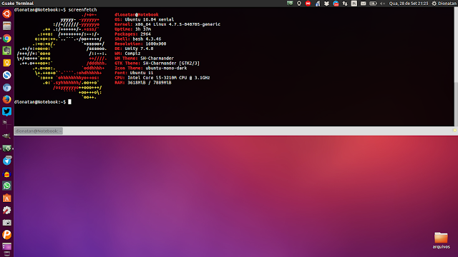Open the date and time calendar menu
This screenshot has height=257, width=458.
pyautogui.click(x=409, y=4)
